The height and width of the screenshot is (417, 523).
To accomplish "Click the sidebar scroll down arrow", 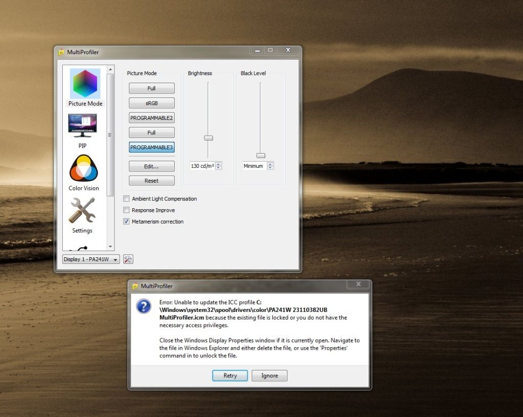I will (x=110, y=247).
